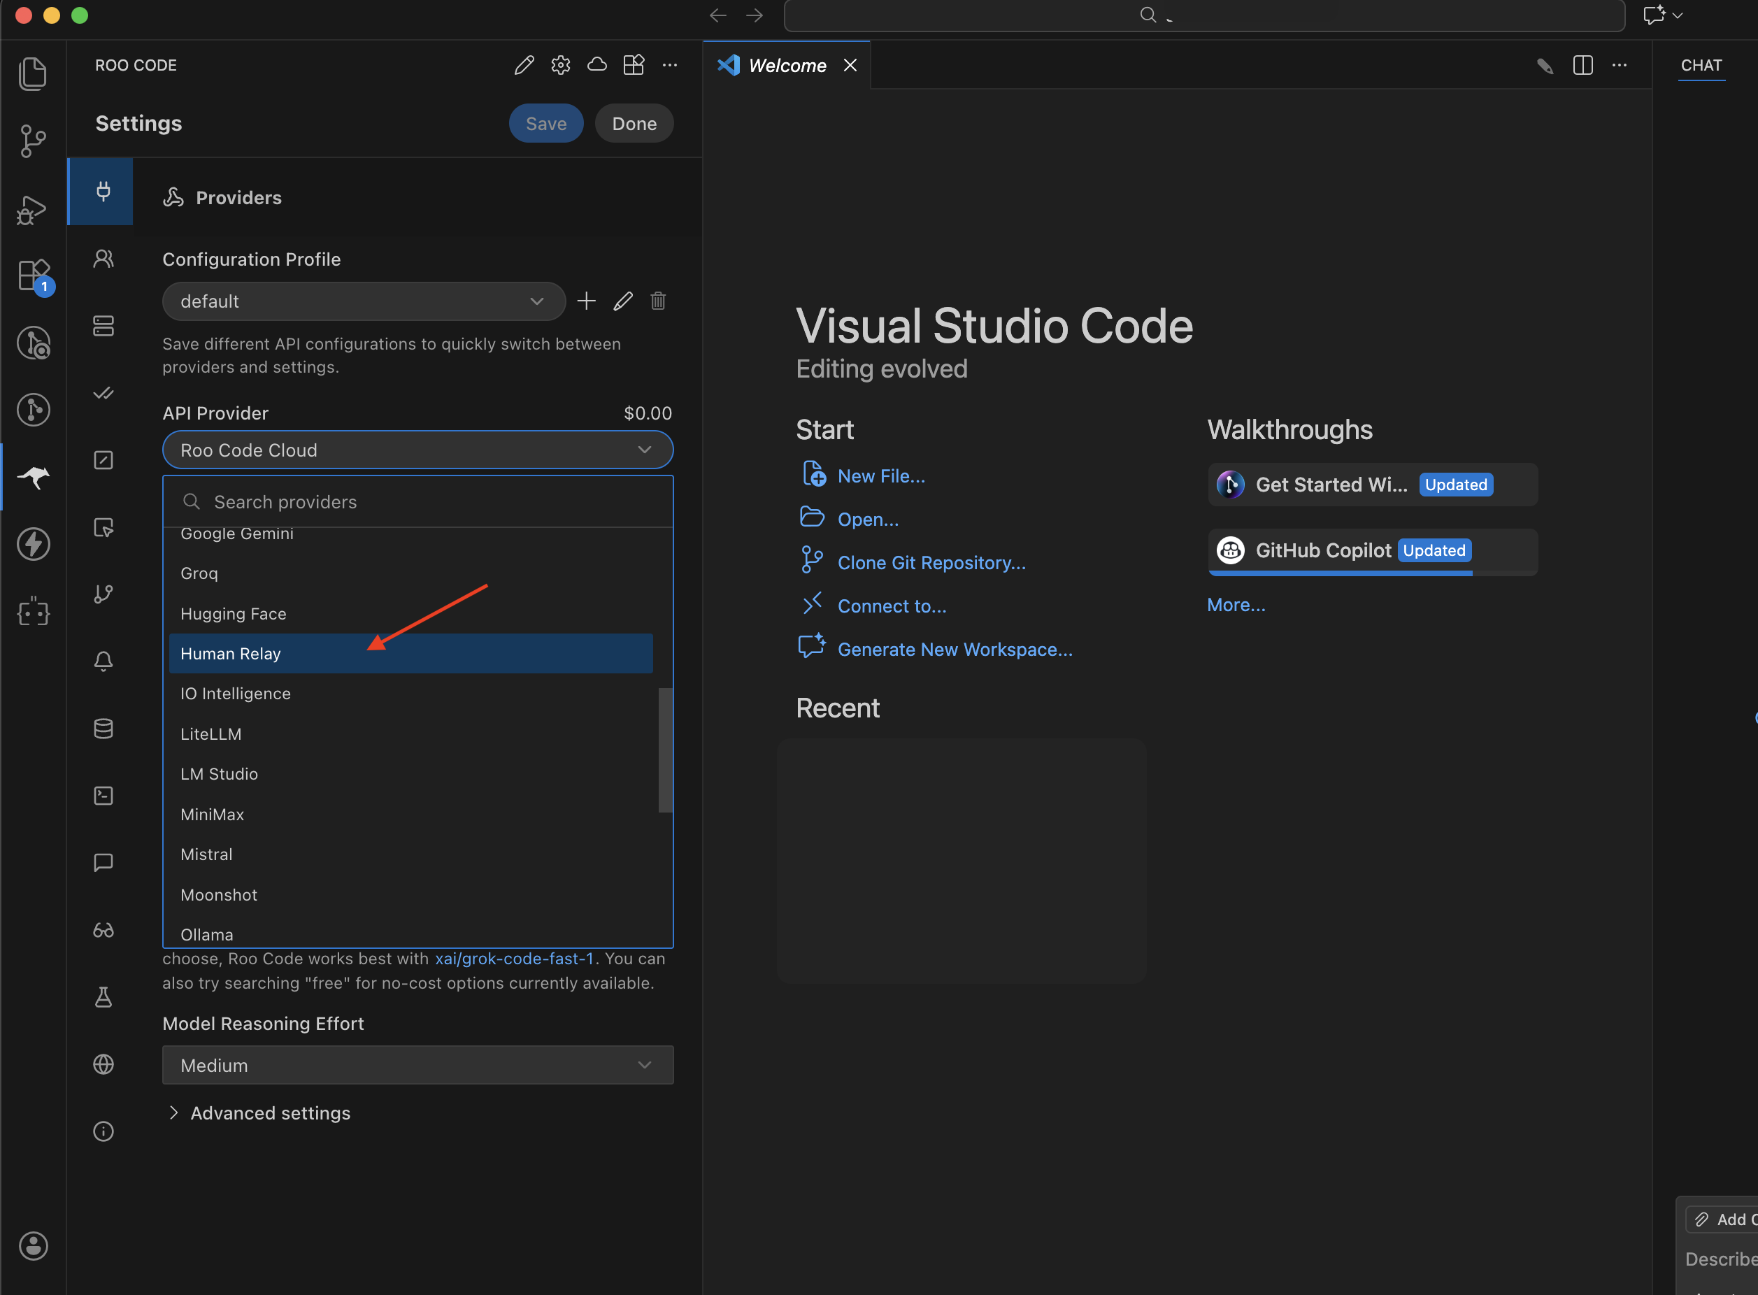Screen dimensions: 1758x1295
Task: Open the Model Reasoning Effort dropdown
Action: (417, 1066)
